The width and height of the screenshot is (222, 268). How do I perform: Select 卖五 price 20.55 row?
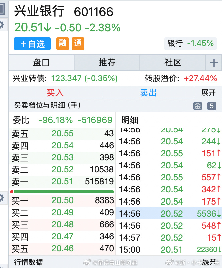[x=63, y=134]
